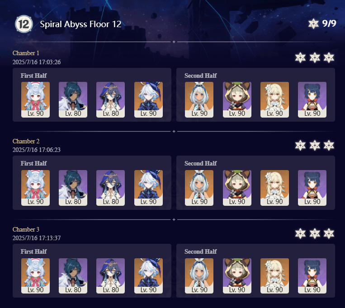Click Furina portrait in Chamber 3 First Half
The image size is (345, 308).
(148, 276)
